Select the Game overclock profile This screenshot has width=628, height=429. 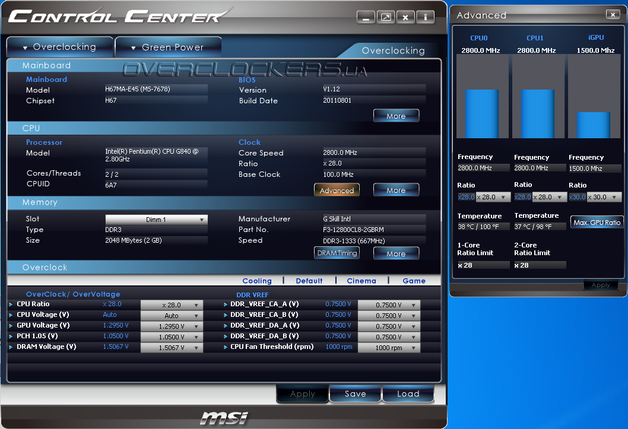click(x=414, y=281)
